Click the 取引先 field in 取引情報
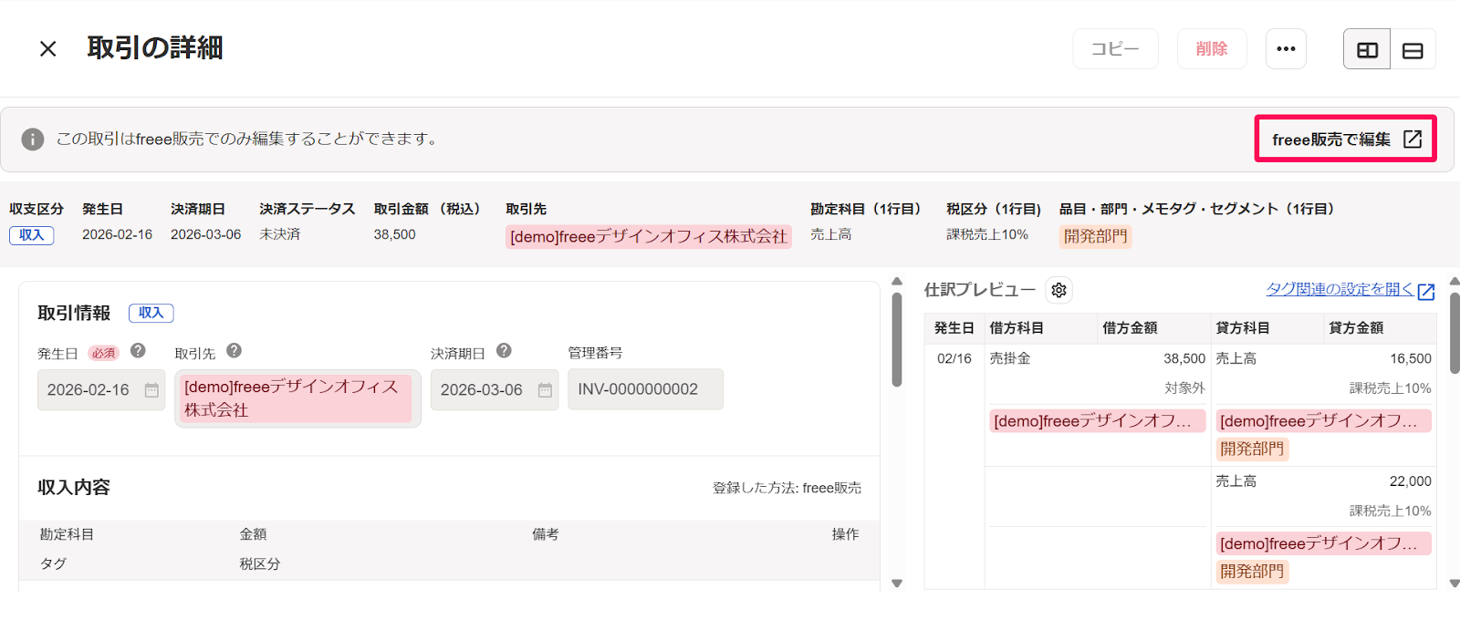The image size is (1460, 620). (297, 398)
